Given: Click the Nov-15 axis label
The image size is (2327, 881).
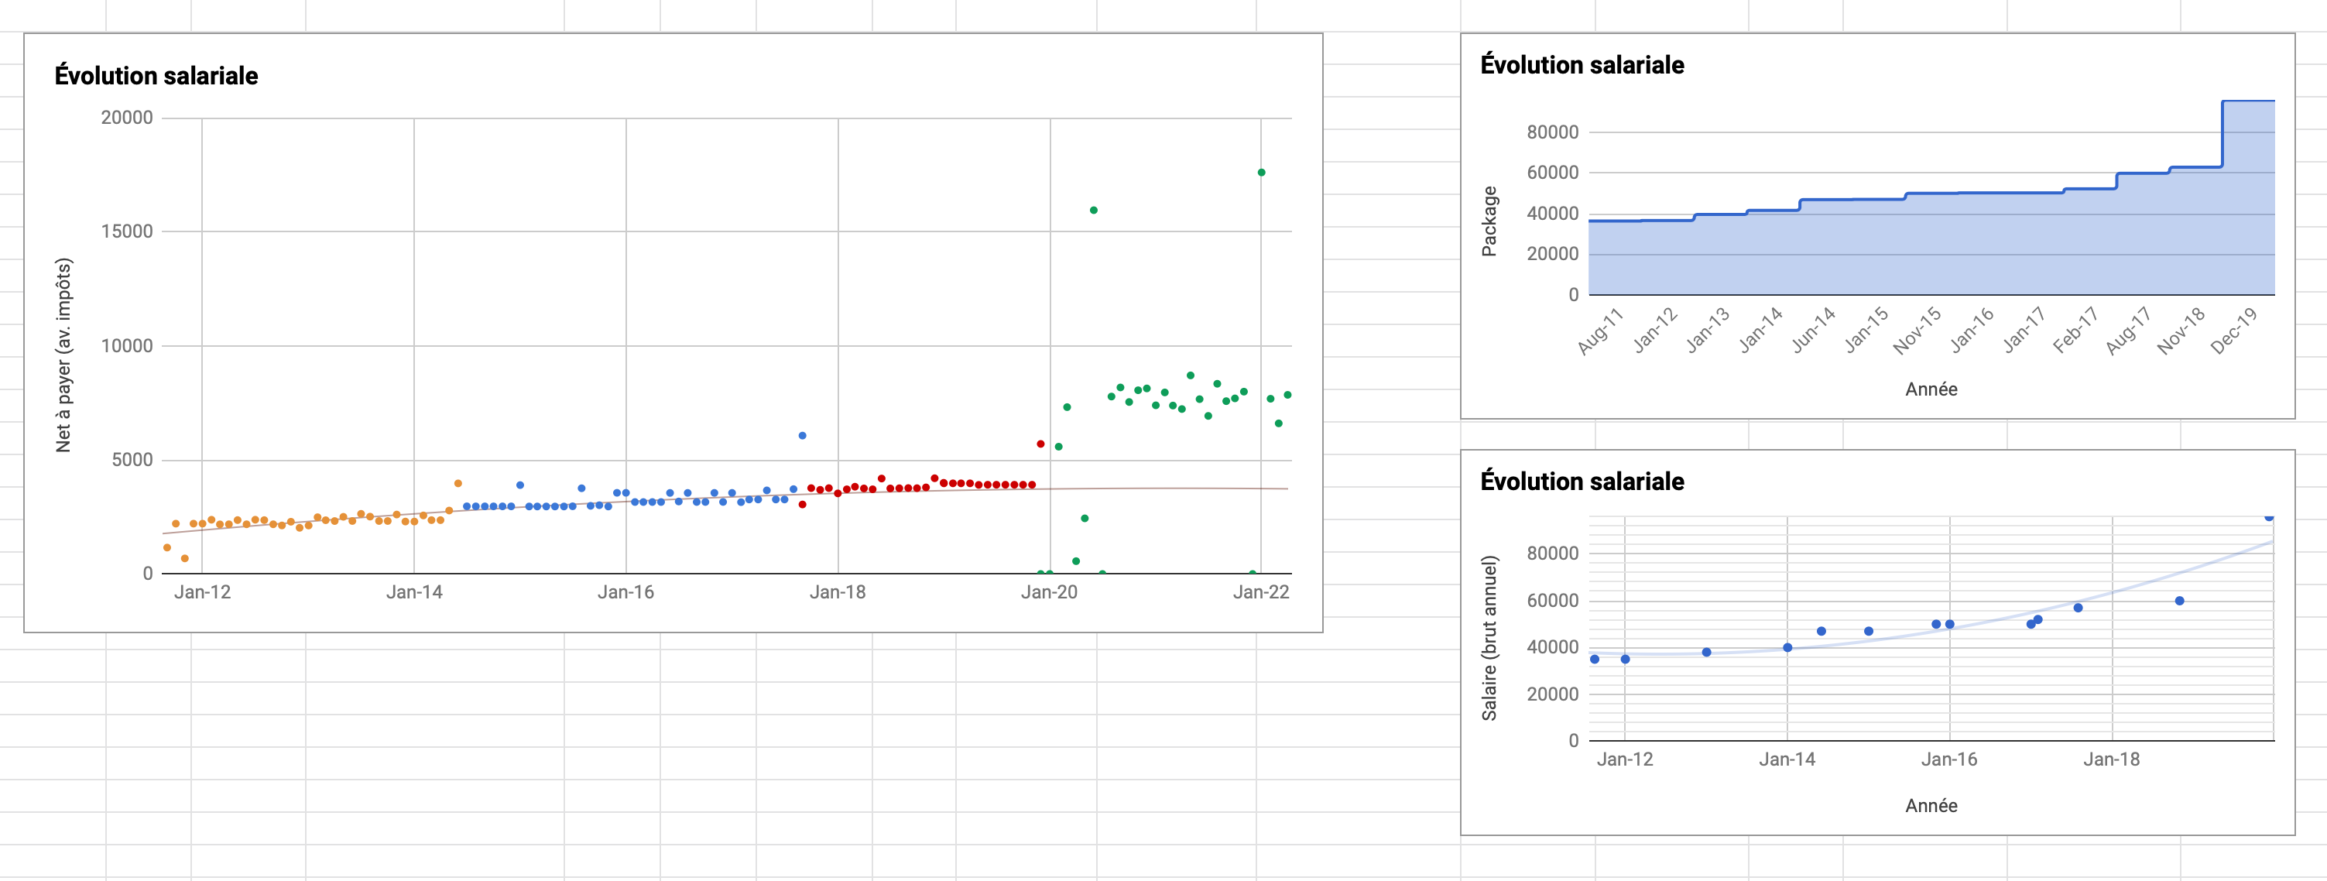Looking at the screenshot, I should [1917, 330].
